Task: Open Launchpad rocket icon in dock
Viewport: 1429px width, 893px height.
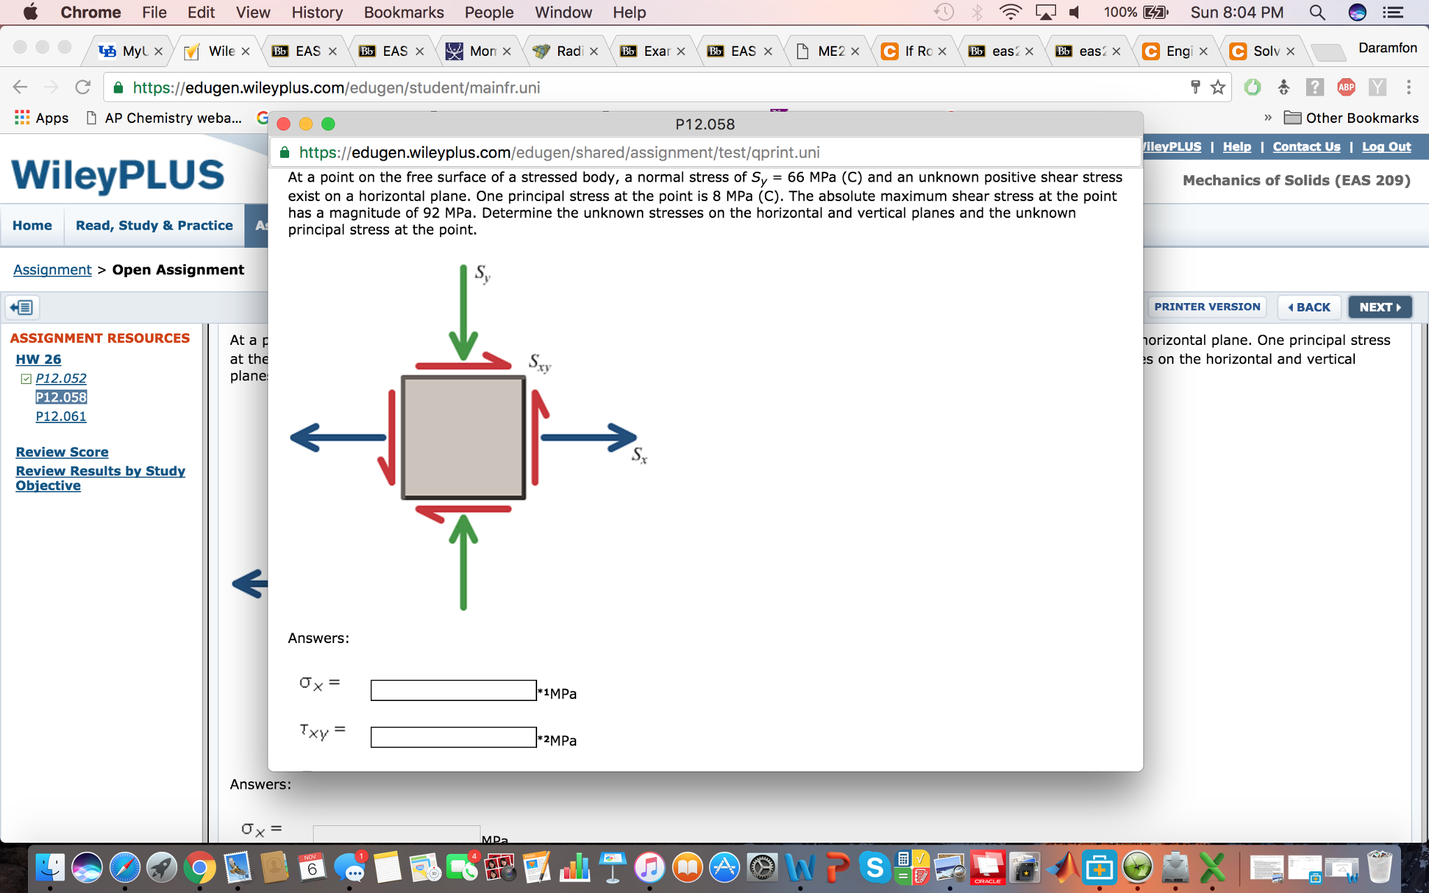Action: [x=161, y=868]
